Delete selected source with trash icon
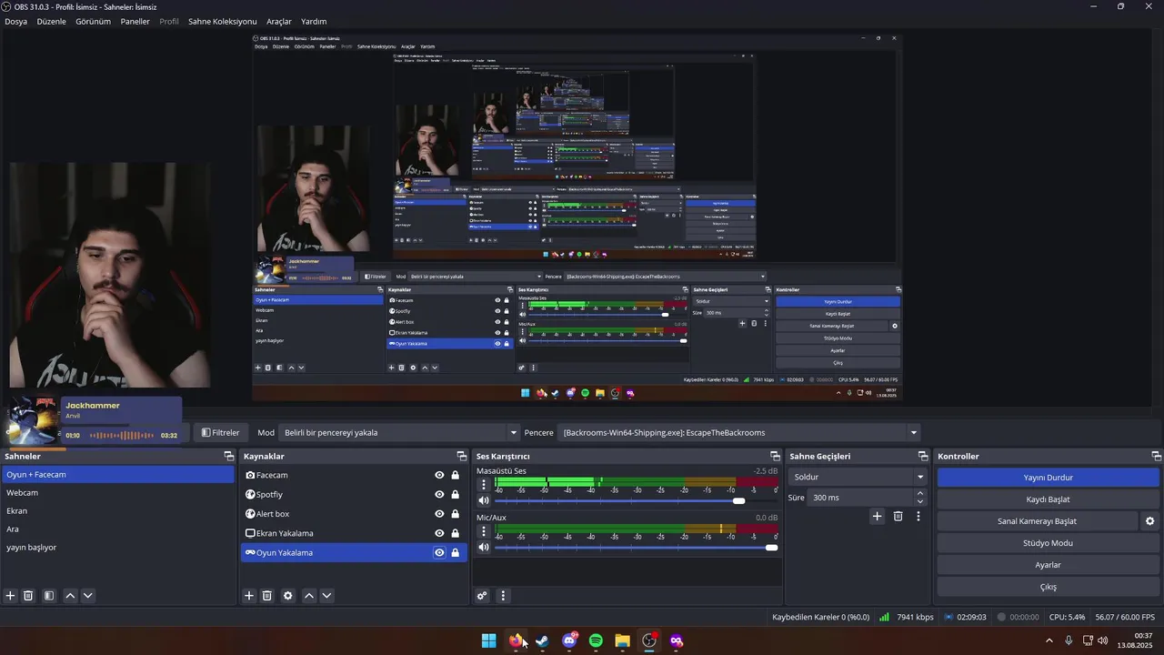Image resolution: width=1164 pixels, height=655 pixels. (267, 596)
